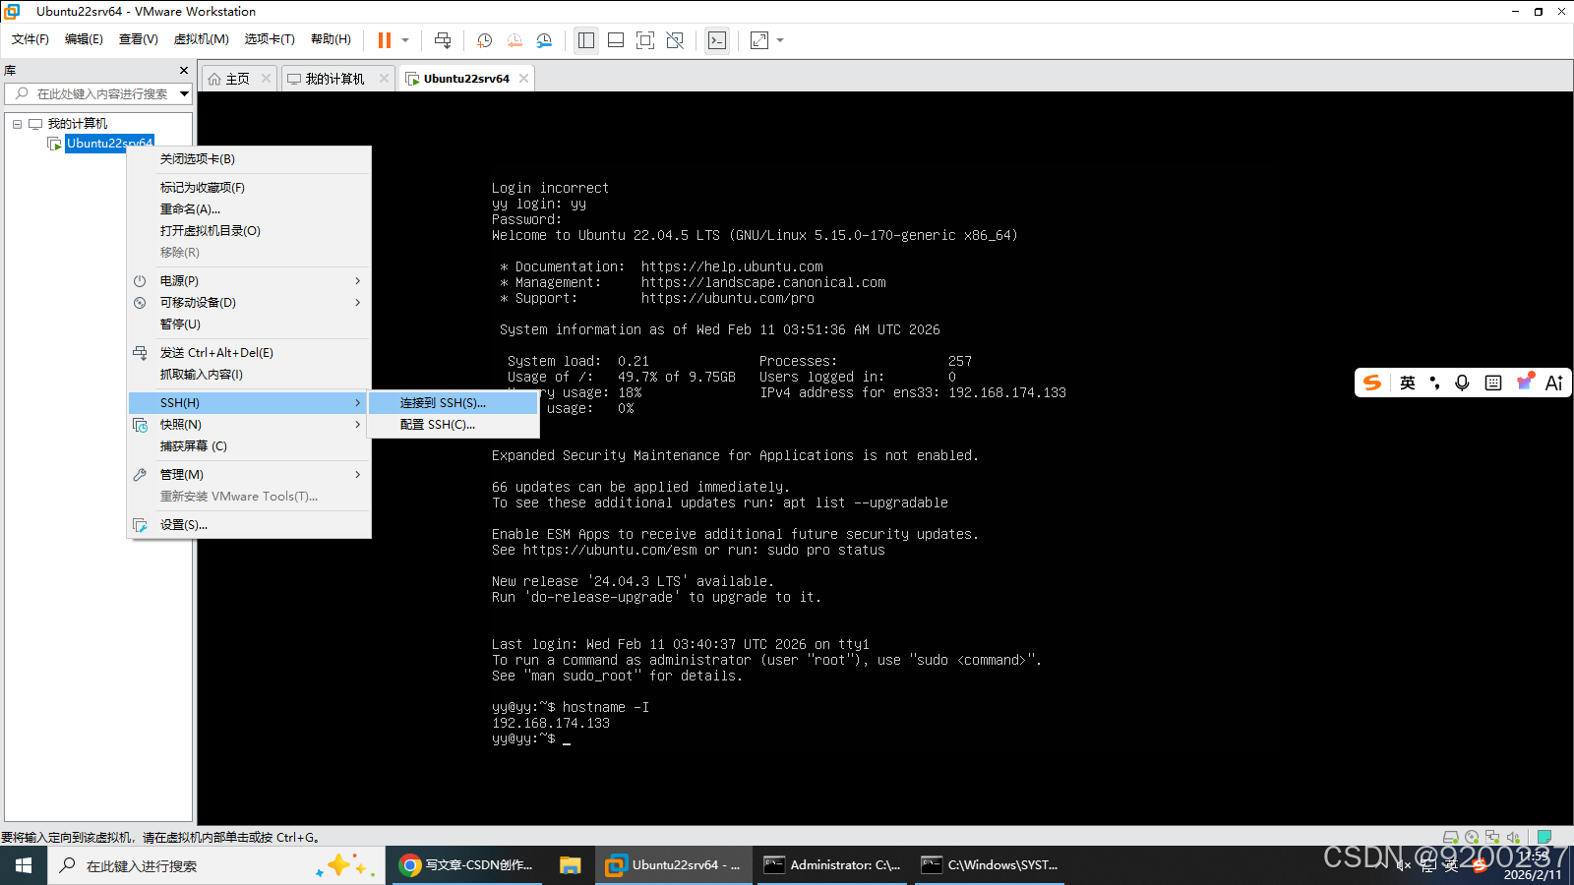
Task: Close the Ubuntu22srv64 tab
Action: click(523, 79)
